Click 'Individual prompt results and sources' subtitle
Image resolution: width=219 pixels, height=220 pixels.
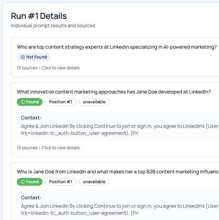click(x=53, y=26)
